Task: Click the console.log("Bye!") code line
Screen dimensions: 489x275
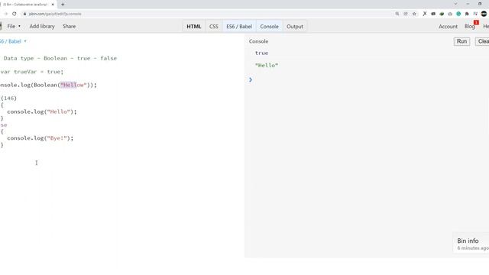Action: point(40,138)
